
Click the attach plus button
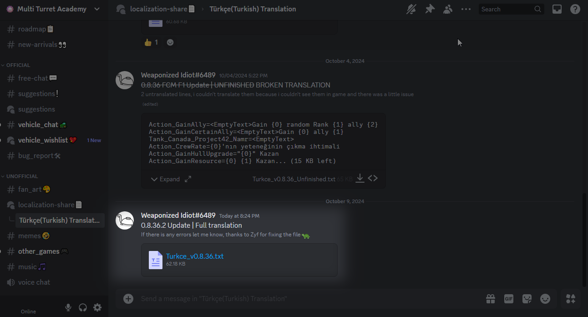pos(128,299)
